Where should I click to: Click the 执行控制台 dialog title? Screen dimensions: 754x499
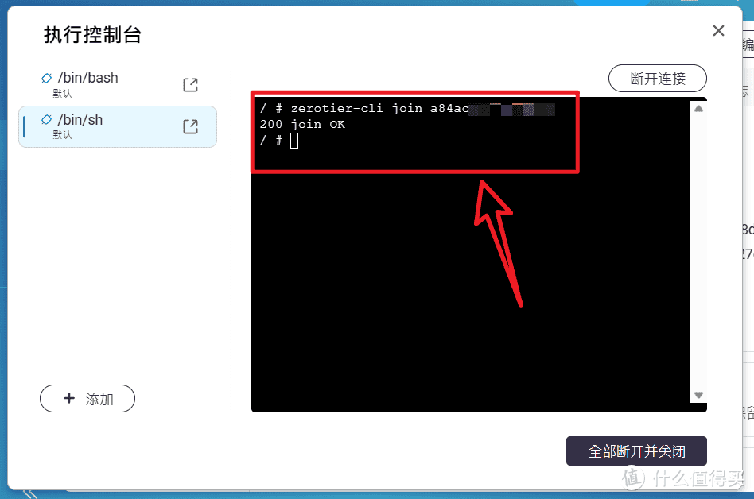pyautogui.click(x=93, y=35)
